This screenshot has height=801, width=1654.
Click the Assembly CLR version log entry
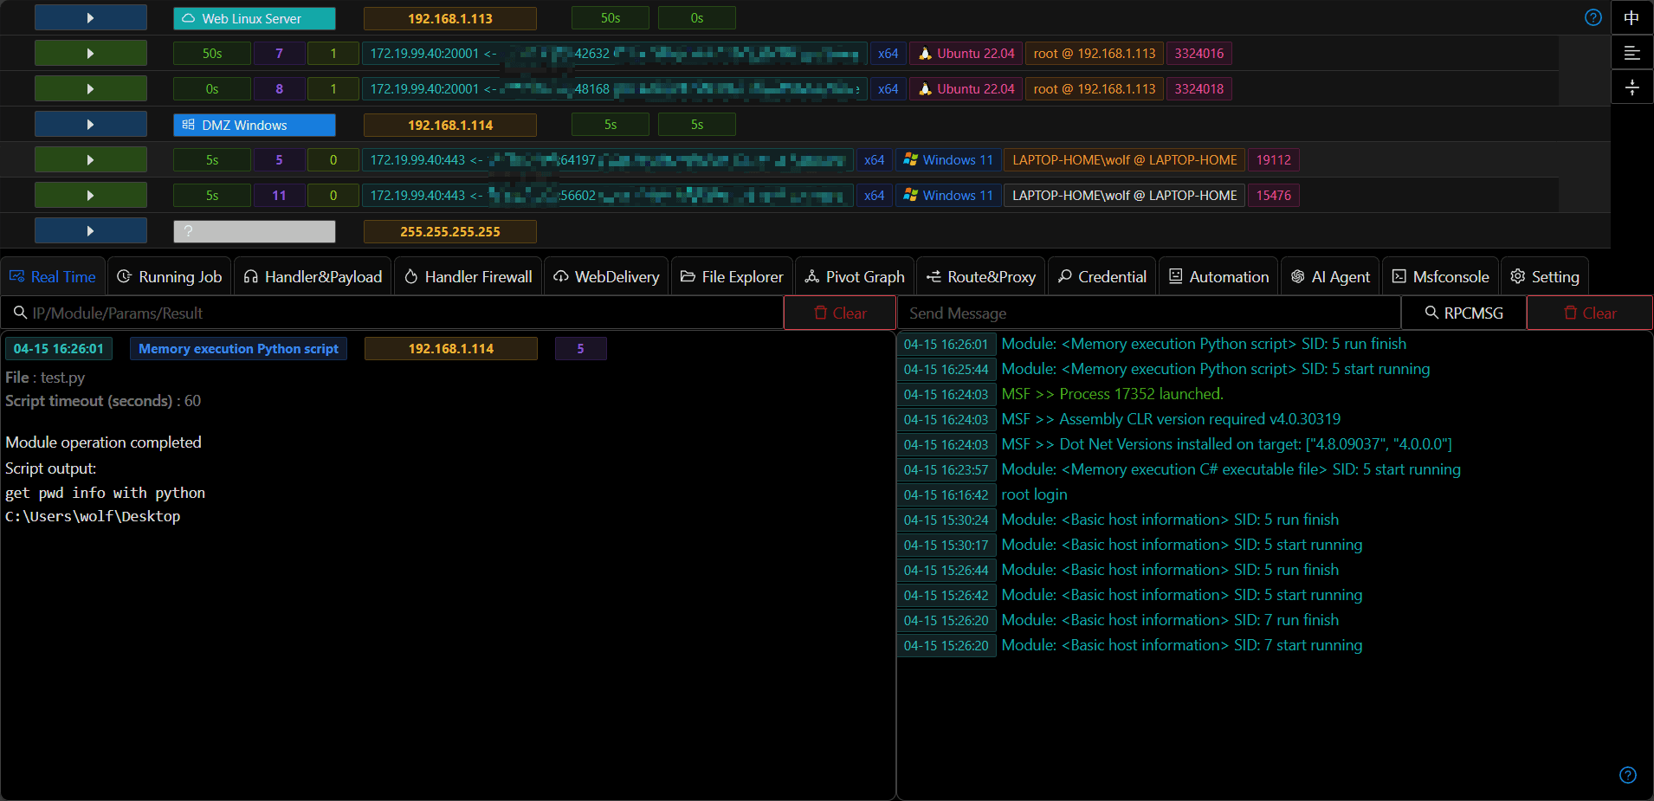[x=1171, y=419]
